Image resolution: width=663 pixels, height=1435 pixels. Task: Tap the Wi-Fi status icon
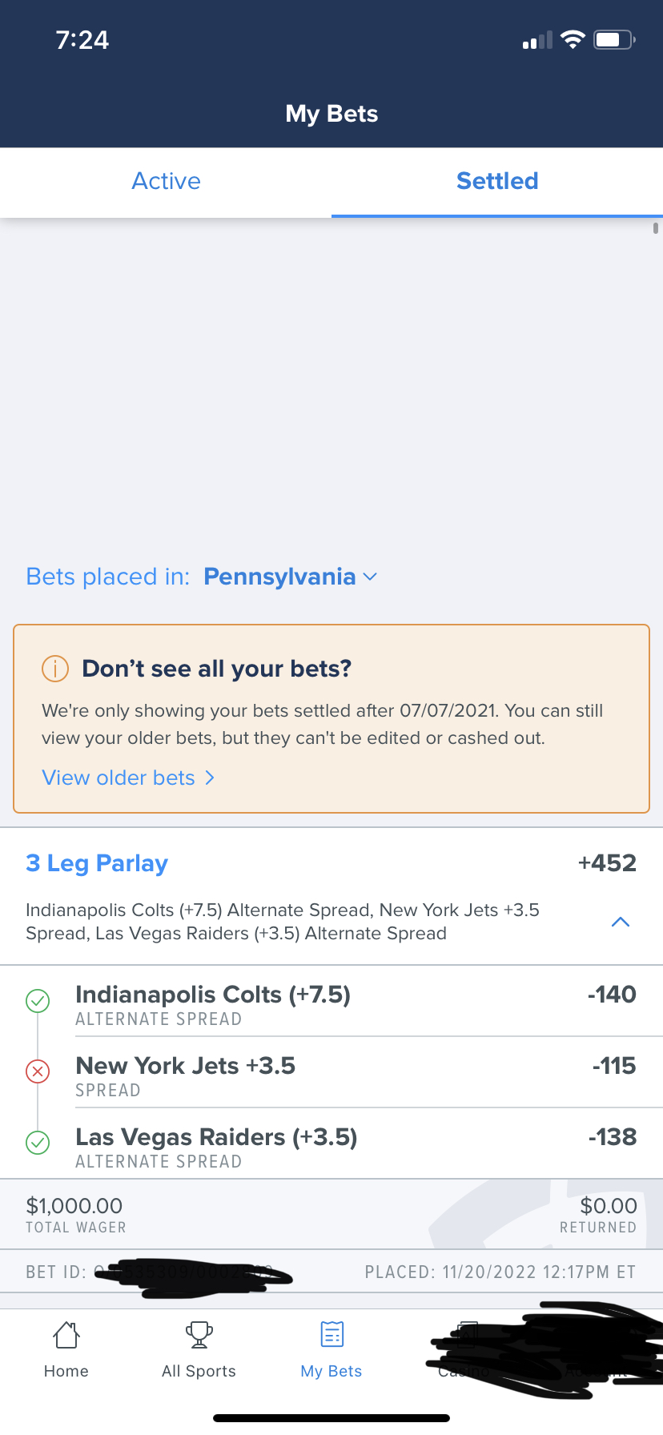click(x=573, y=40)
